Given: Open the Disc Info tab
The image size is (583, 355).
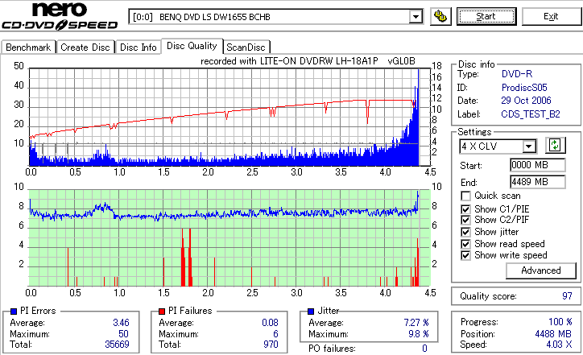Looking at the screenshot, I should click(x=138, y=47).
